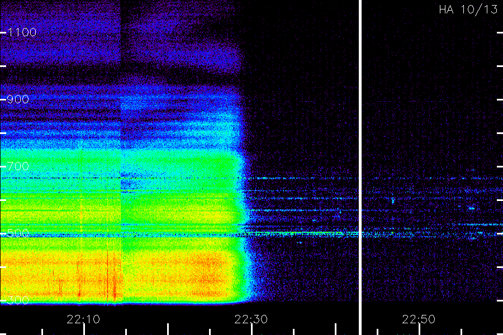The height and width of the screenshot is (335, 503).
Task: Click the 22:30 time axis label
Action: click(251, 319)
